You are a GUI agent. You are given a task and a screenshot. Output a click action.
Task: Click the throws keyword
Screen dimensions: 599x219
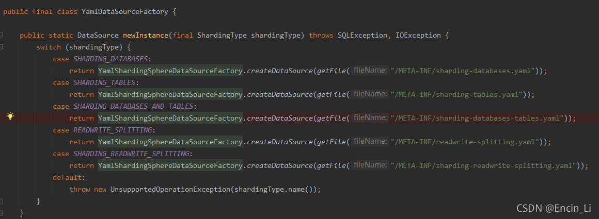[x=321, y=36]
